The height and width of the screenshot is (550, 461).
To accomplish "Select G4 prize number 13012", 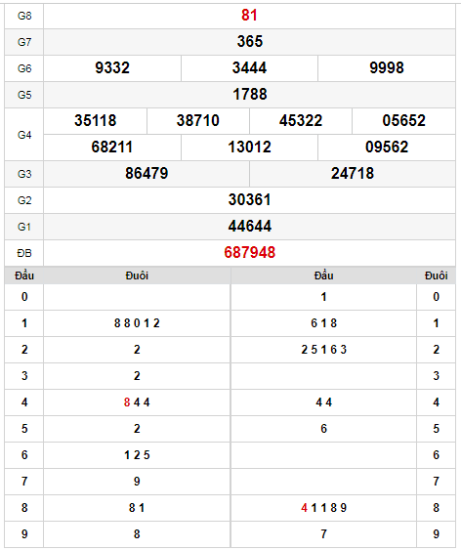I will (x=249, y=147).
